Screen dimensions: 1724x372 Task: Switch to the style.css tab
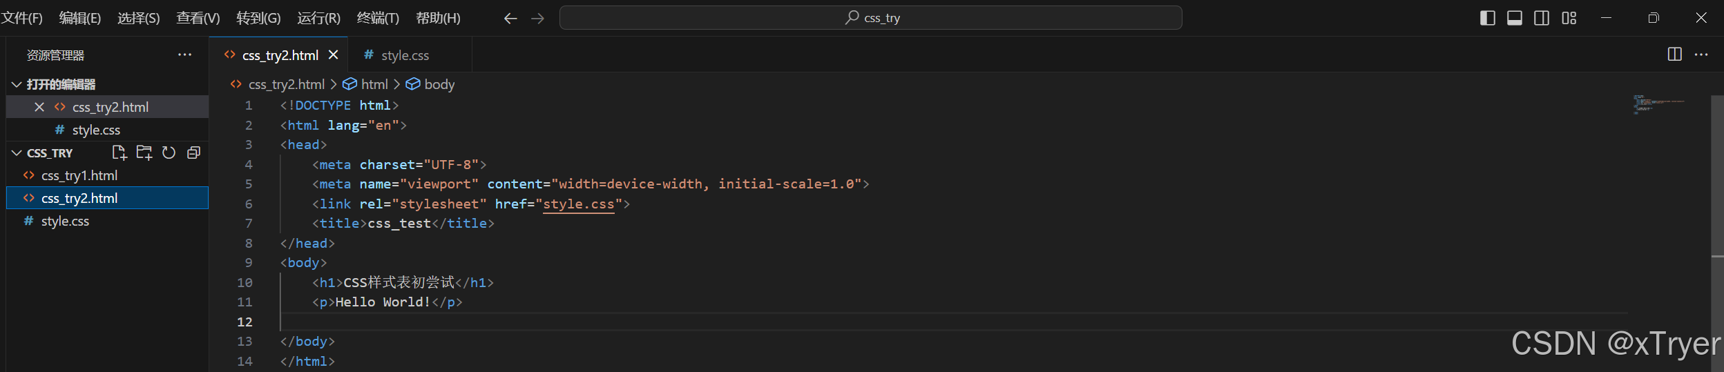405,55
